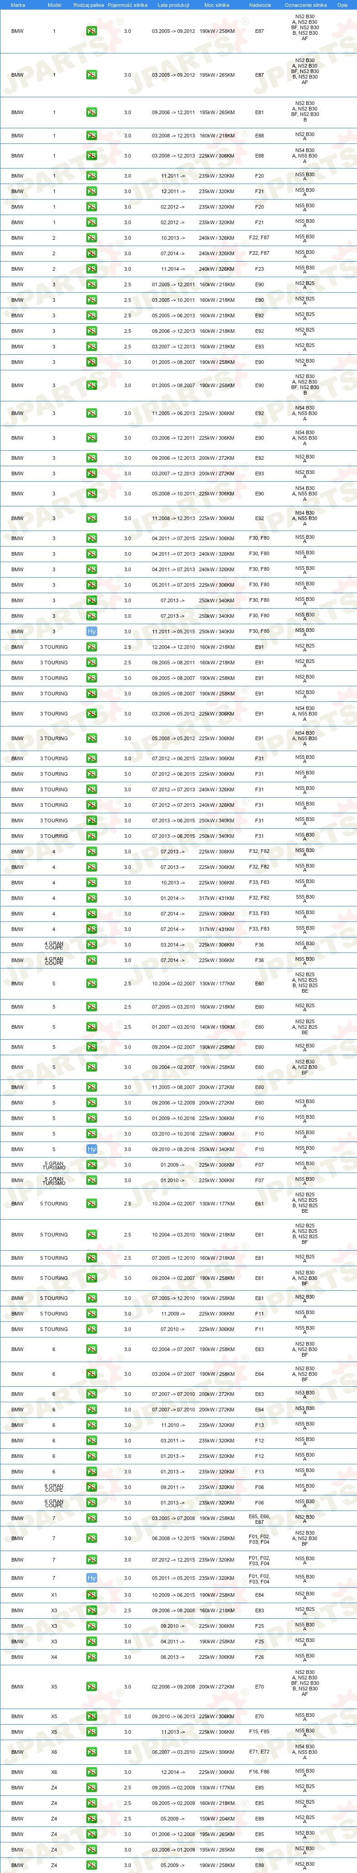
Task: Select the 01.2006 -> 12.2008 production years cell
Action: [173, 1834]
